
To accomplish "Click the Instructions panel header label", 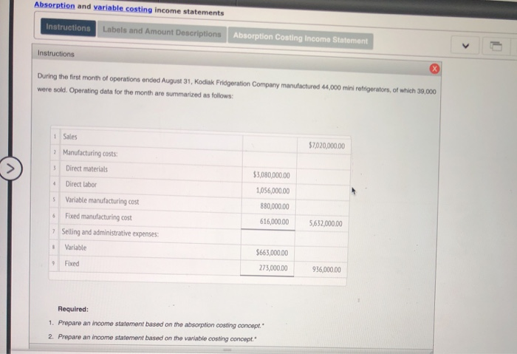I will pyautogui.click(x=55, y=53).
